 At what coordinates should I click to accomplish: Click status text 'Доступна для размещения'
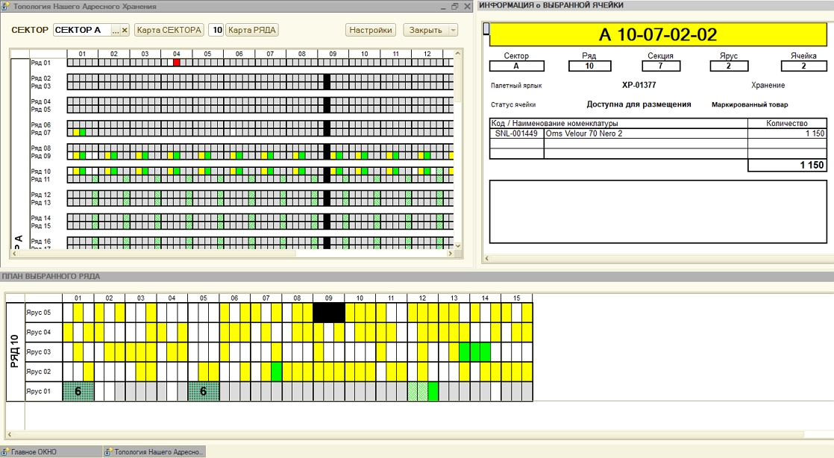[639, 104]
